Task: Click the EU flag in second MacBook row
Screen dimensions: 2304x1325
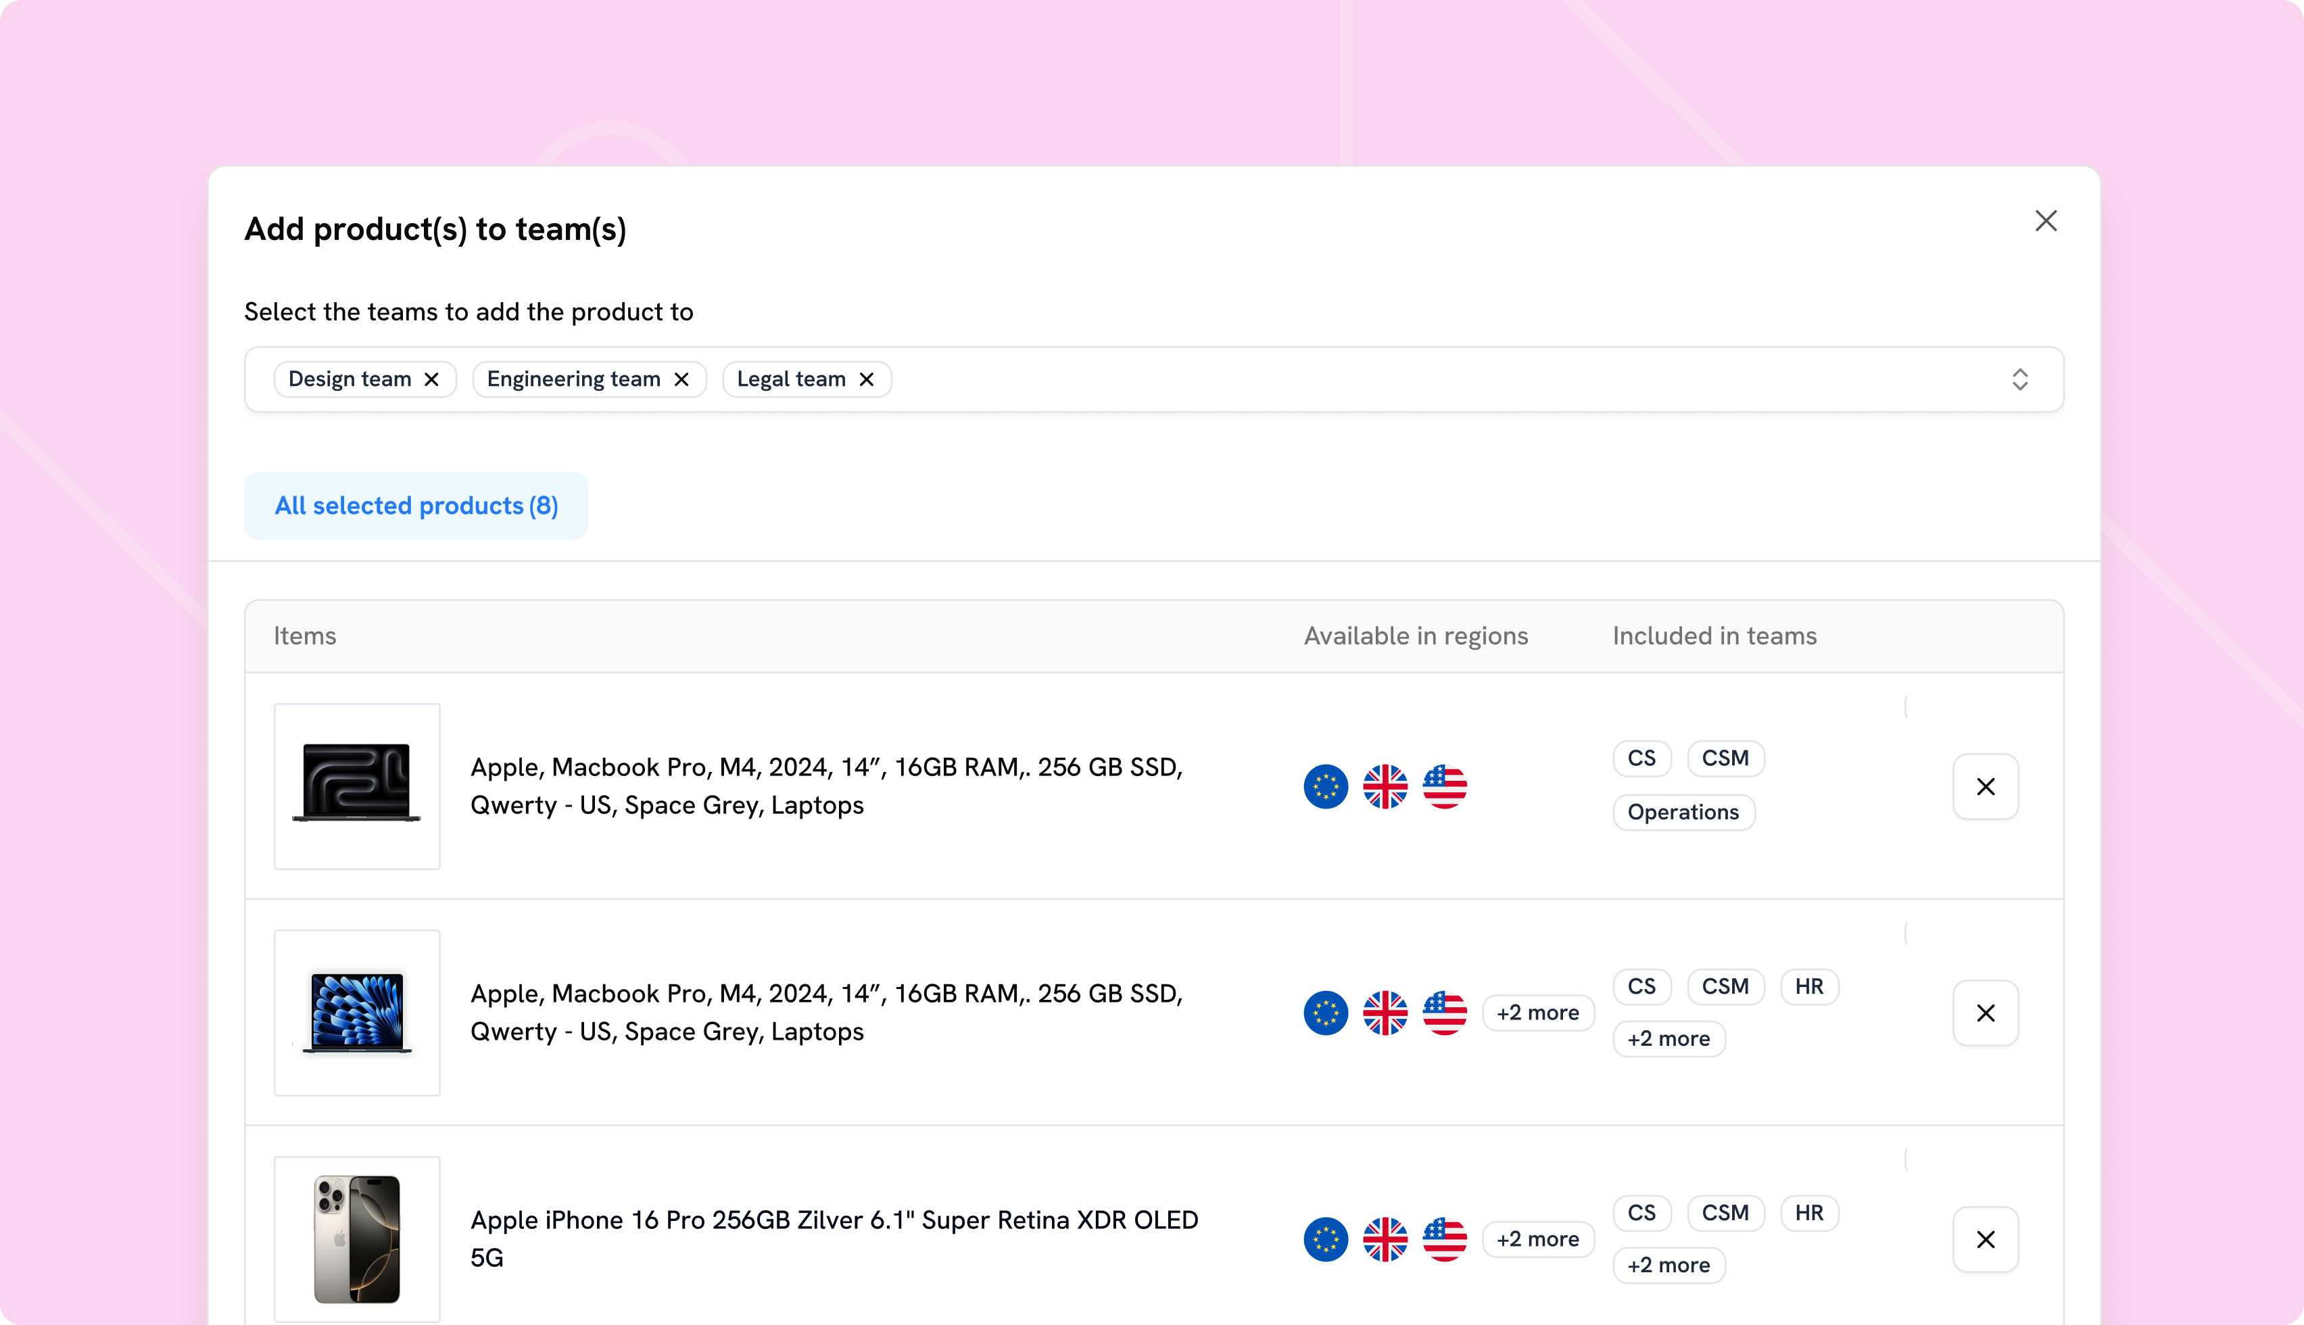Action: (x=1326, y=1013)
